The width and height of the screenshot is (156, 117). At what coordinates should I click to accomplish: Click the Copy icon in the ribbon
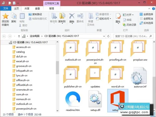pyautogui.click(x=14, y=16)
